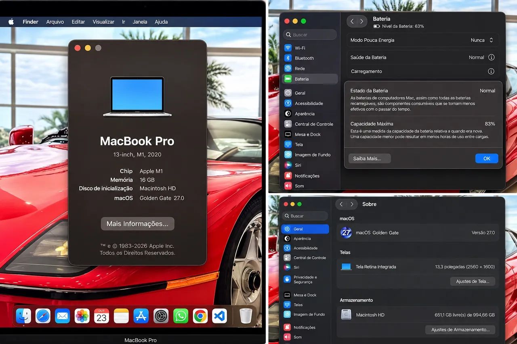
Task: Select Wi-Fi in the Bateria window sidebar
Action: click(310, 48)
